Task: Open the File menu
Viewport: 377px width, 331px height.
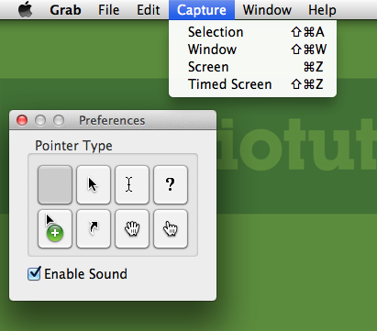Action: tap(109, 10)
